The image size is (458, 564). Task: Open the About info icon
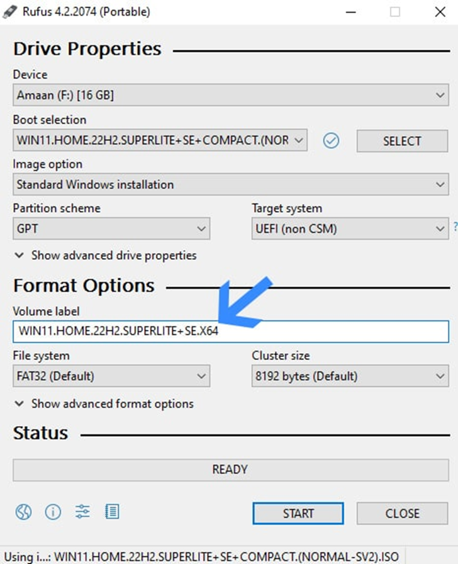[x=53, y=512]
